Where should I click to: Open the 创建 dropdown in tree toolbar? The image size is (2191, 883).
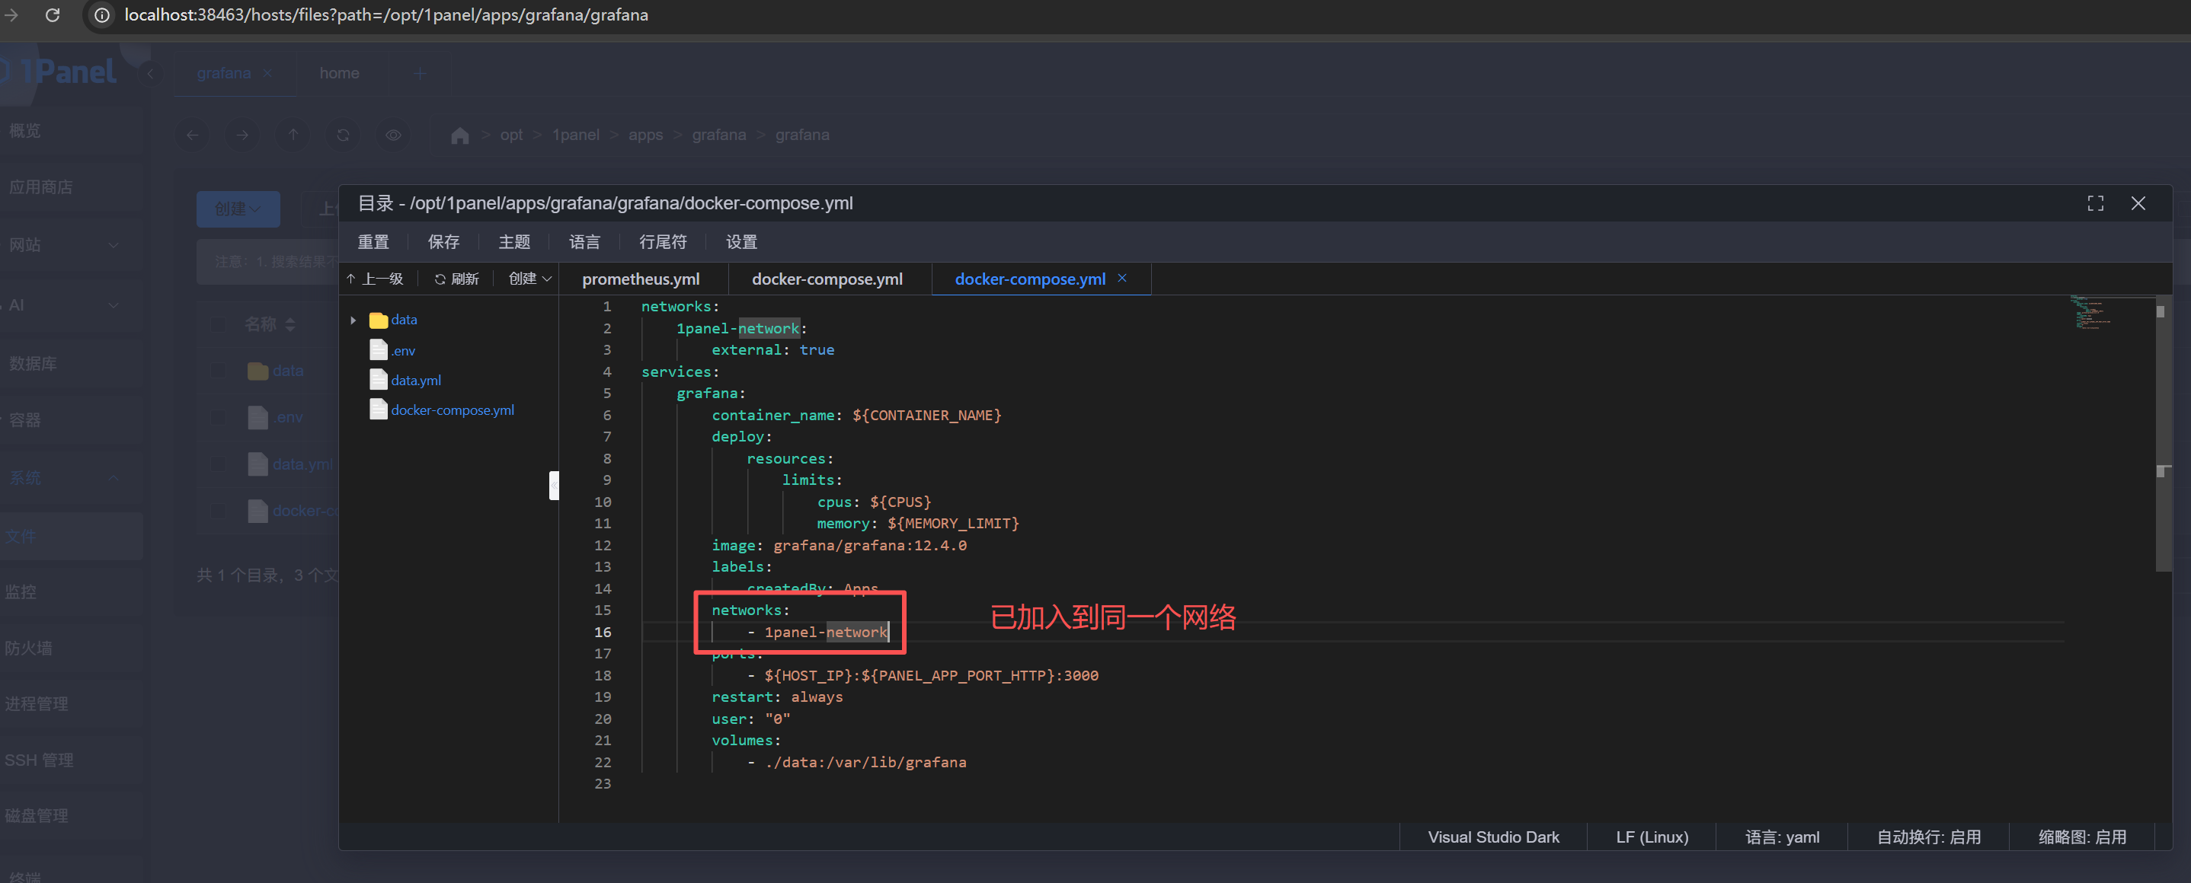pyautogui.click(x=529, y=279)
